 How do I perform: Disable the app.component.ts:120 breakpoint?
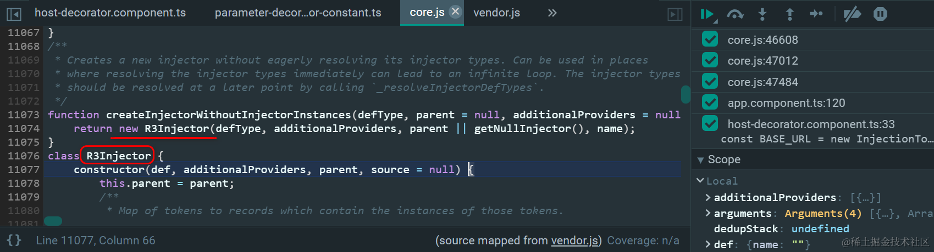pyautogui.click(x=710, y=102)
